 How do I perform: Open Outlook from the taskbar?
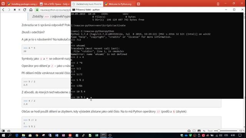(x=57, y=135)
